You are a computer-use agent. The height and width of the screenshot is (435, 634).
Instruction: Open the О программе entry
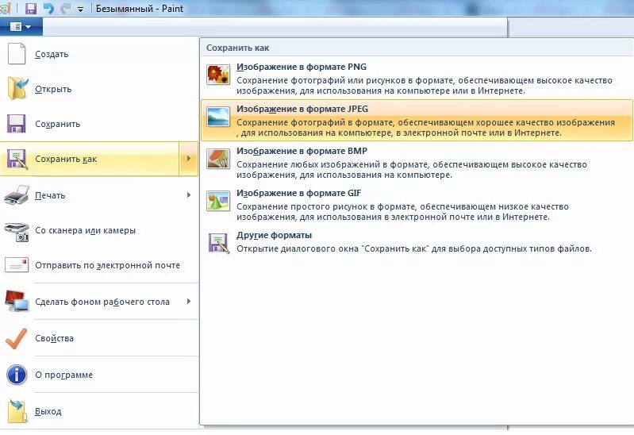pos(99,375)
